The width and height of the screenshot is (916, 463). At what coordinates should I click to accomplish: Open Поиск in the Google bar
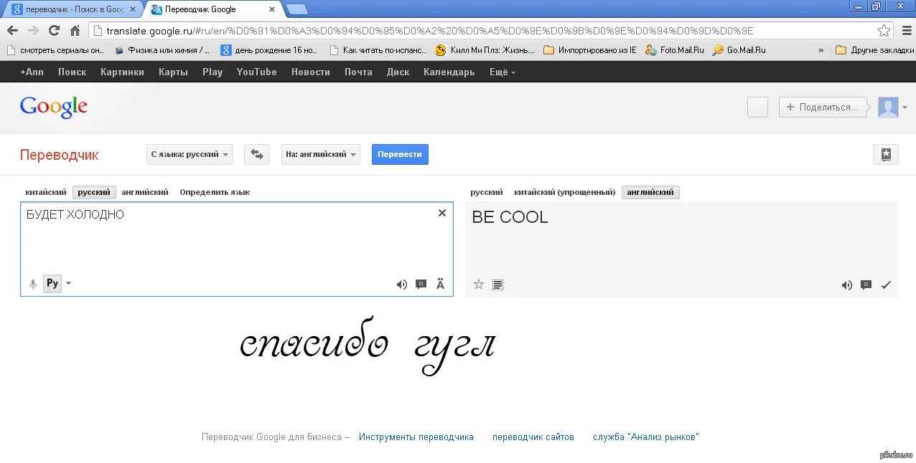(x=72, y=72)
